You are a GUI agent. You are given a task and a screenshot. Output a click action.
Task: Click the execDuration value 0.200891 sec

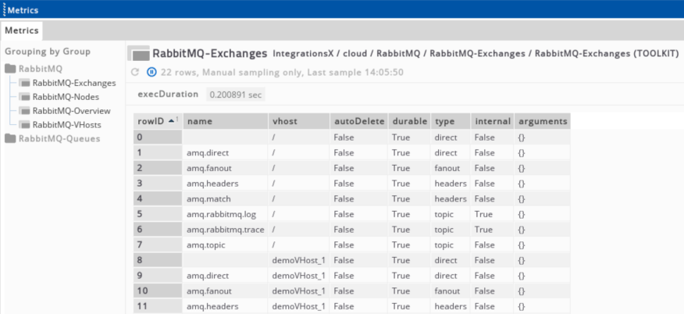click(235, 95)
